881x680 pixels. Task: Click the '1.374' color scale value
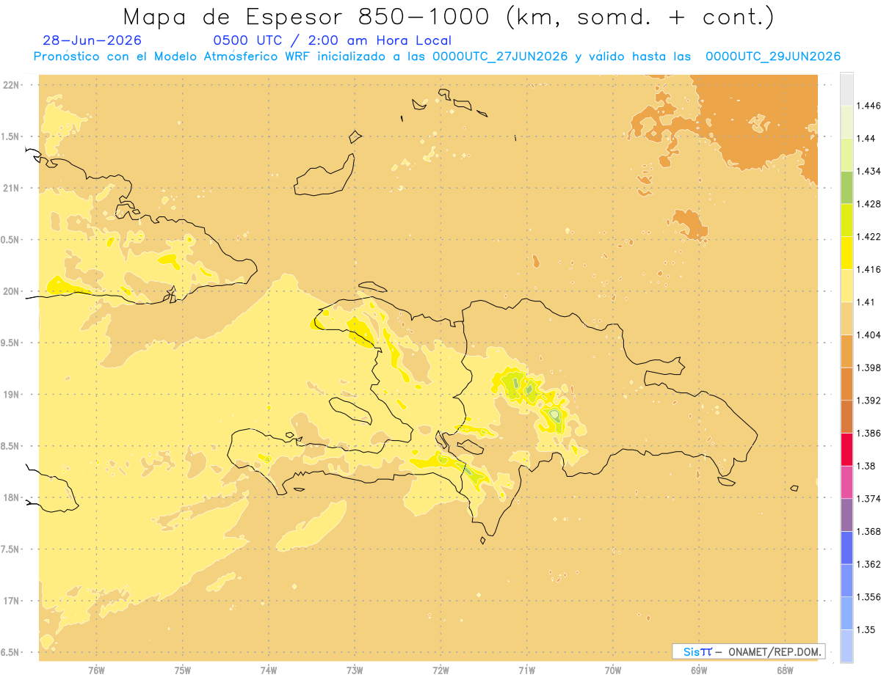(869, 499)
